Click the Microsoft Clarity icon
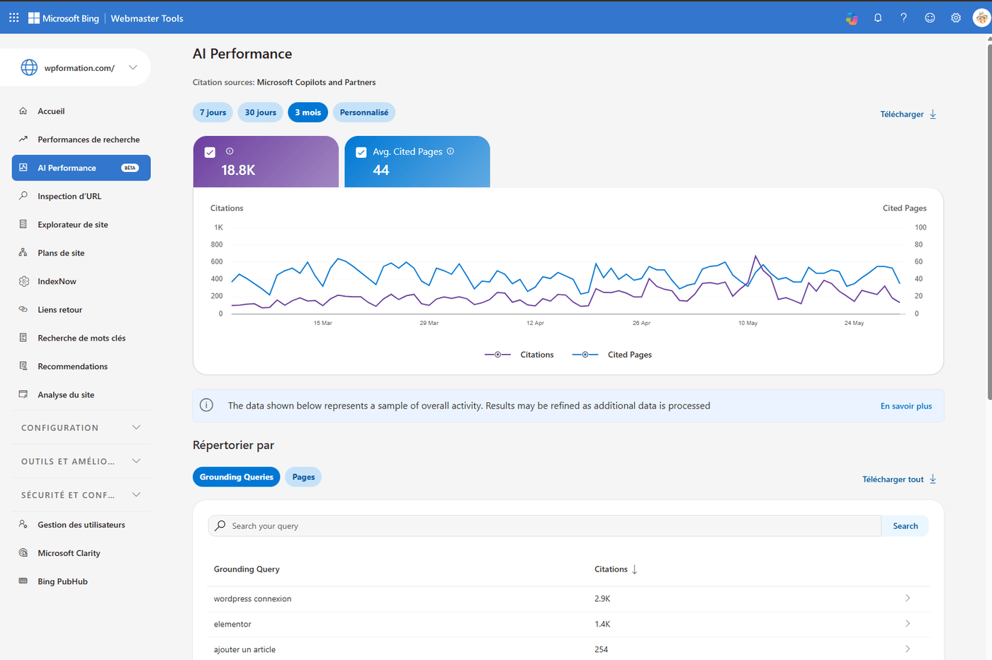This screenshot has width=992, height=660. coord(23,553)
